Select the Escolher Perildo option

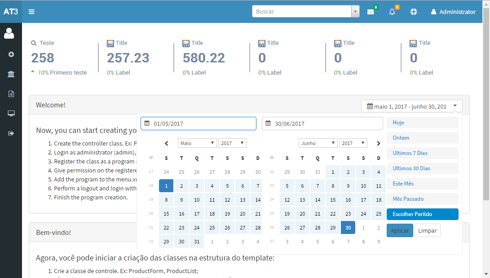coord(422,214)
